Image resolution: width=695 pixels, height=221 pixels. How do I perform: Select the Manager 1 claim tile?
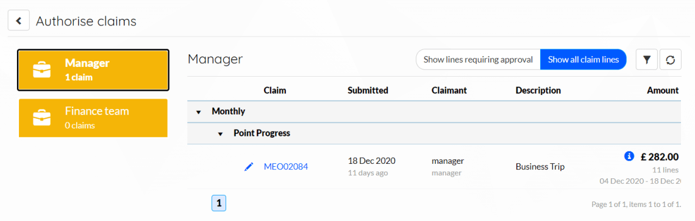pyautogui.click(x=93, y=70)
